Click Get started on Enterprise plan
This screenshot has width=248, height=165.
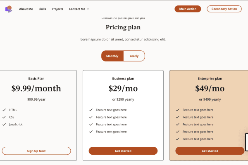point(210,151)
